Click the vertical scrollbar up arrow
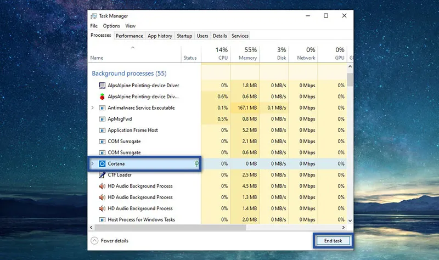The image size is (439, 260). click(x=350, y=66)
